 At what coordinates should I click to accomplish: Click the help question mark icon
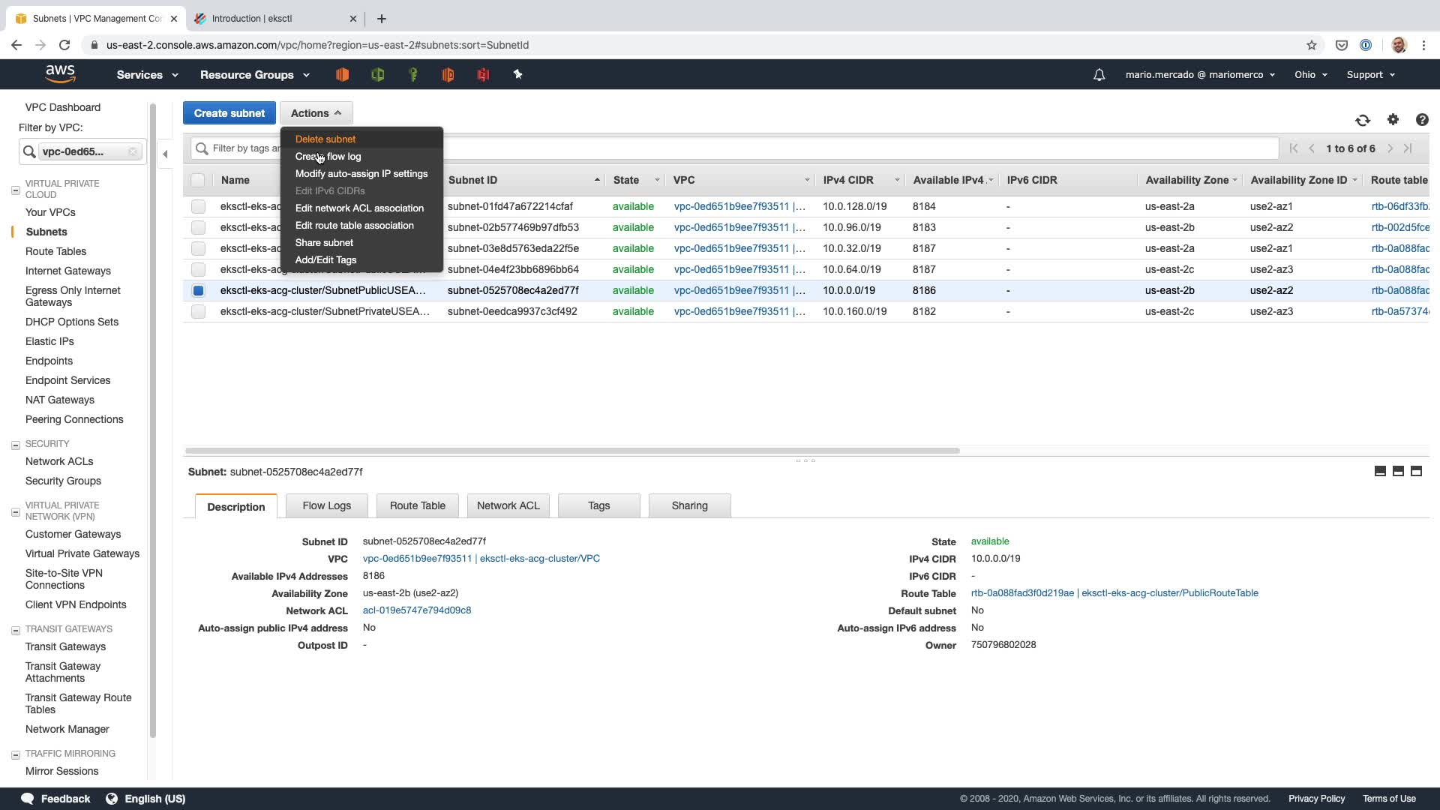click(1421, 120)
